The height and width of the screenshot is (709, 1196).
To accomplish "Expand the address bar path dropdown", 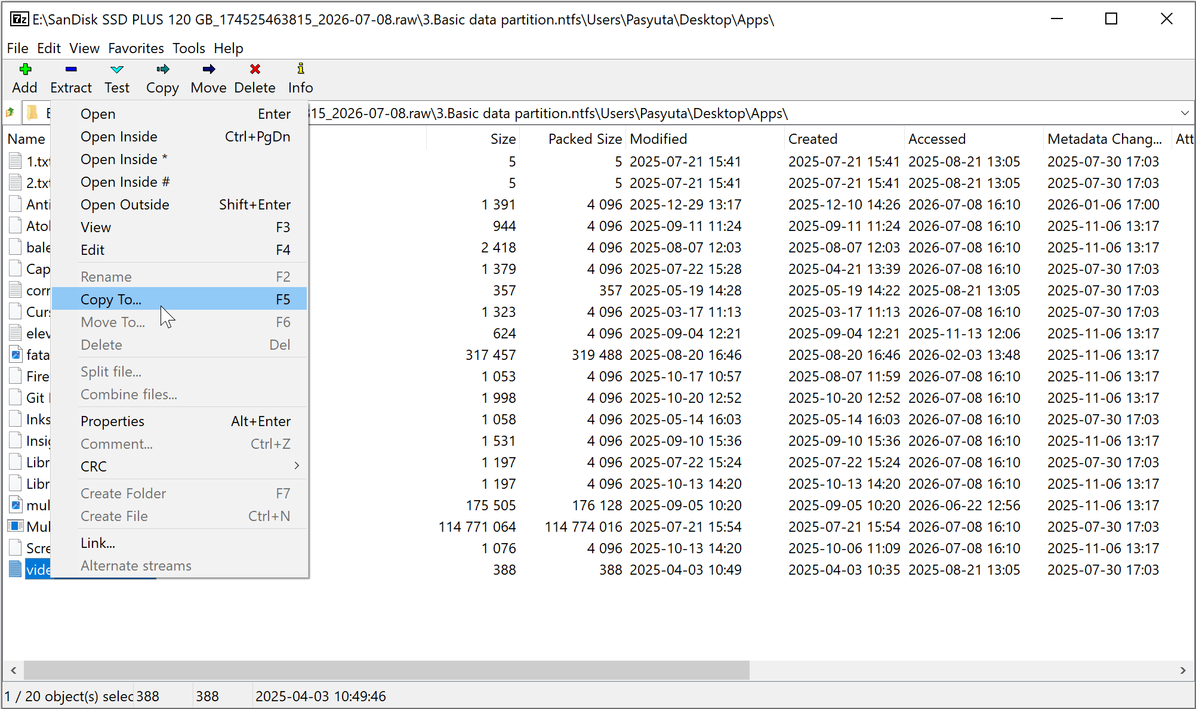I will pos(1185,113).
